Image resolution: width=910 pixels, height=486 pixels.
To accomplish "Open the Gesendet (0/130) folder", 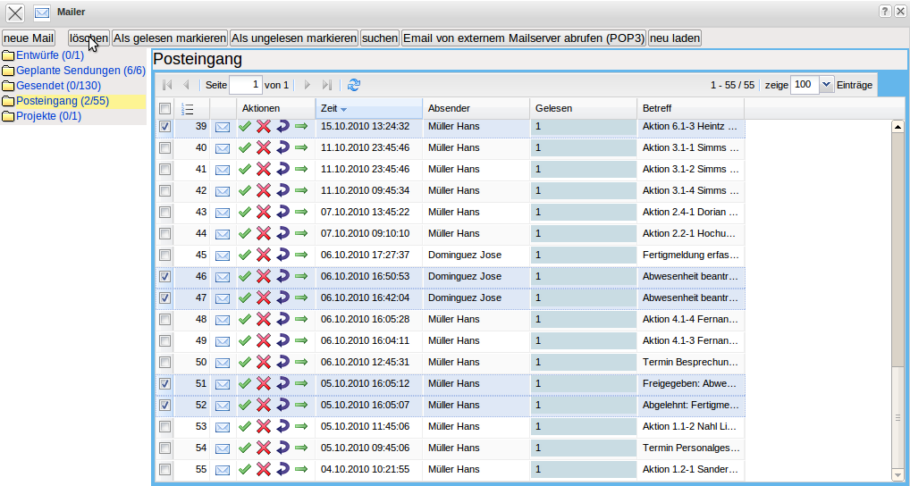I will (x=58, y=85).
